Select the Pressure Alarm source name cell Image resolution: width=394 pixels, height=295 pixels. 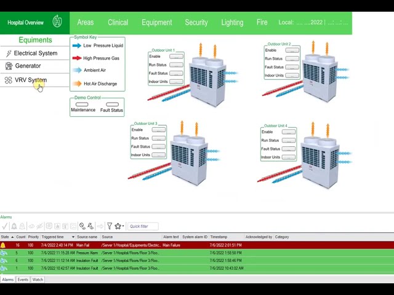(x=87, y=253)
